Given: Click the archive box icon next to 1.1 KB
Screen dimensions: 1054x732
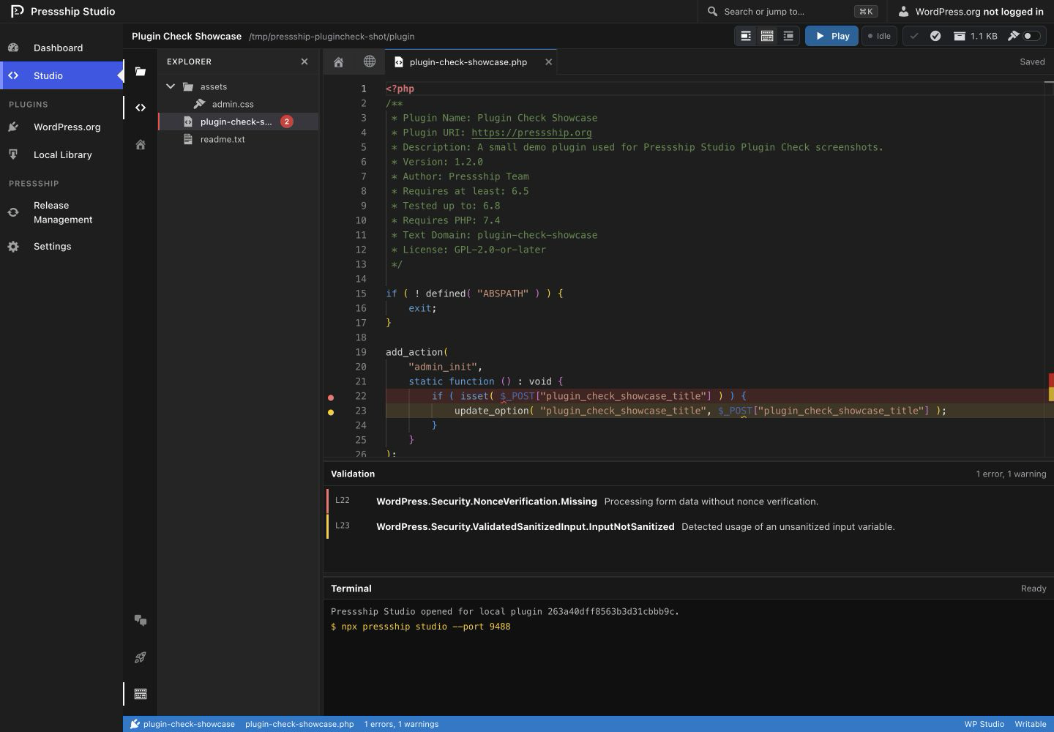Looking at the screenshot, I should (x=959, y=36).
